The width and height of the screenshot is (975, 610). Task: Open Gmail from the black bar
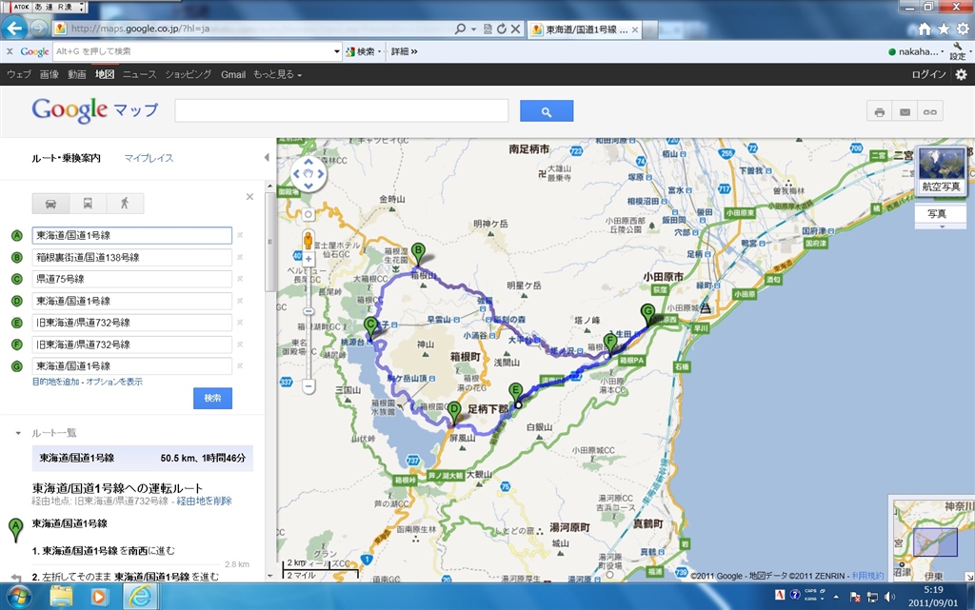pos(233,74)
